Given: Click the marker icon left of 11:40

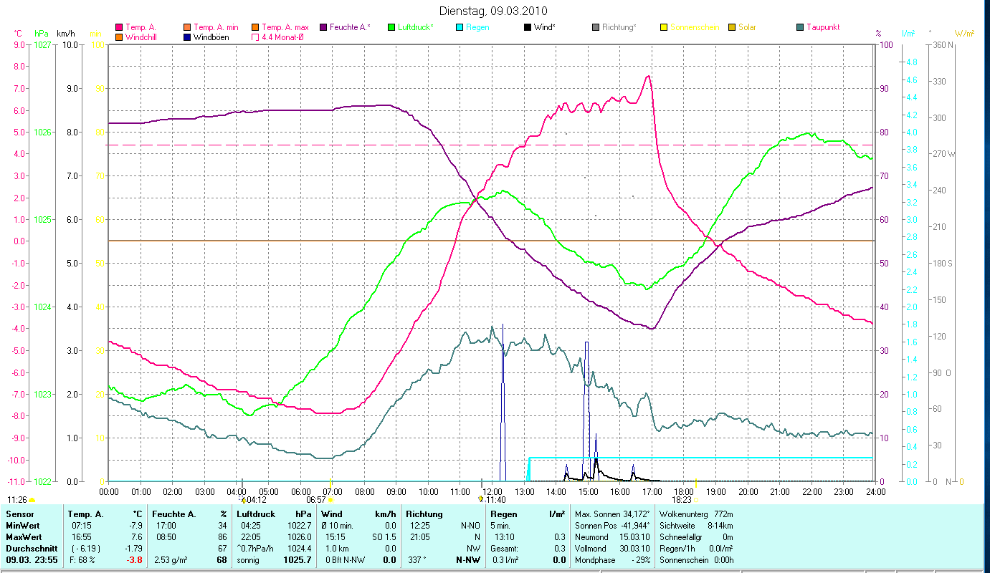Looking at the screenshot, I should click(480, 499).
